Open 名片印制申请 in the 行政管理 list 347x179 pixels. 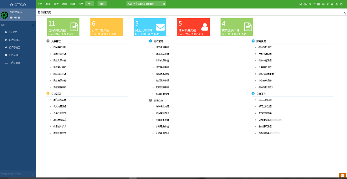click(162, 61)
